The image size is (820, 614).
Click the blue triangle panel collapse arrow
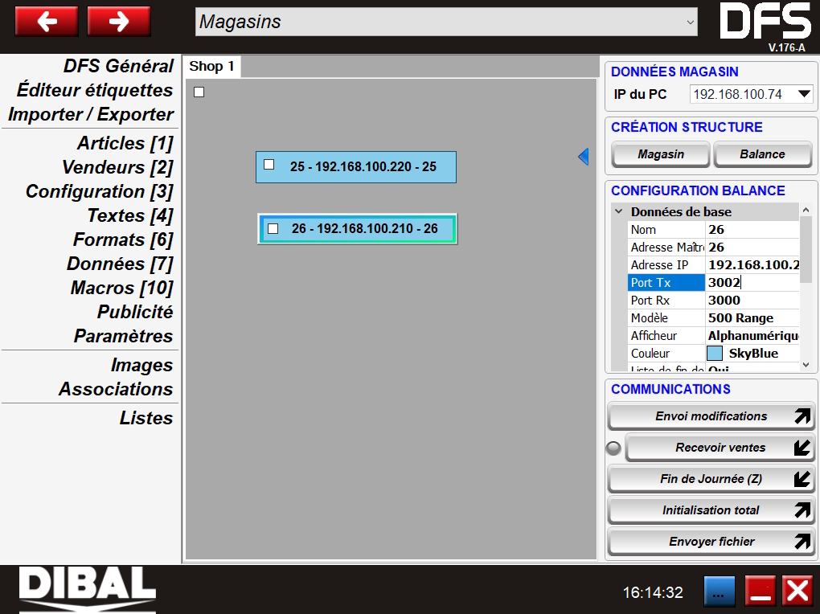click(584, 157)
